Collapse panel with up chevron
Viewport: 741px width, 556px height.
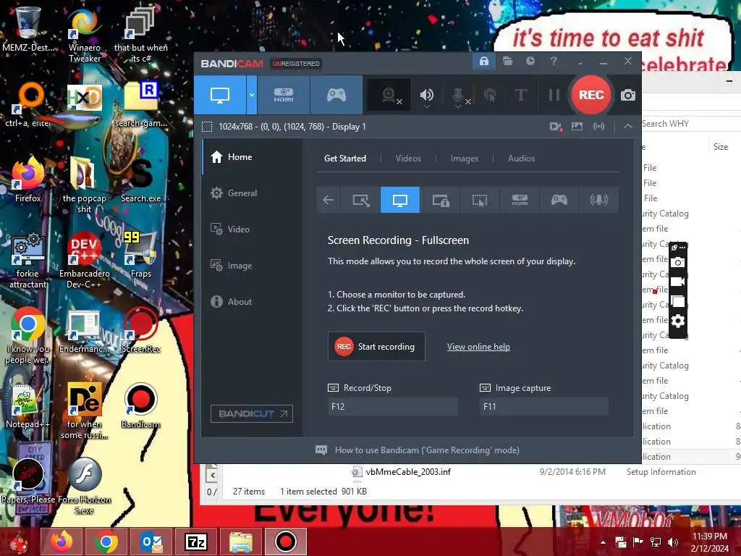(627, 126)
